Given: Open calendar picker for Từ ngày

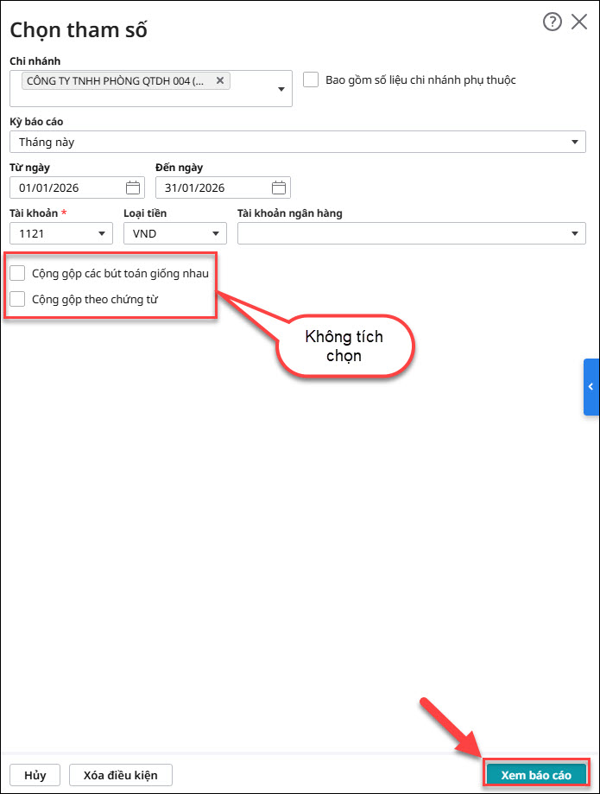Looking at the screenshot, I should pyautogui.click(x=133, y=187).
